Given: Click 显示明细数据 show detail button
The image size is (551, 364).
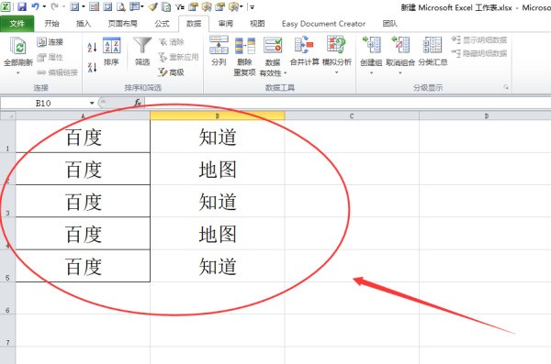Looking at the screenshot, I should [479, 40].
